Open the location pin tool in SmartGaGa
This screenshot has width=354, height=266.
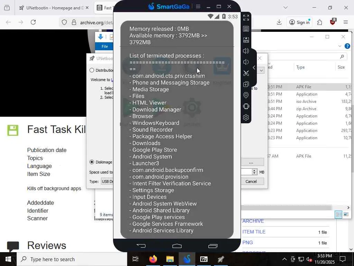pyautogui.click(x=246, y=95)
